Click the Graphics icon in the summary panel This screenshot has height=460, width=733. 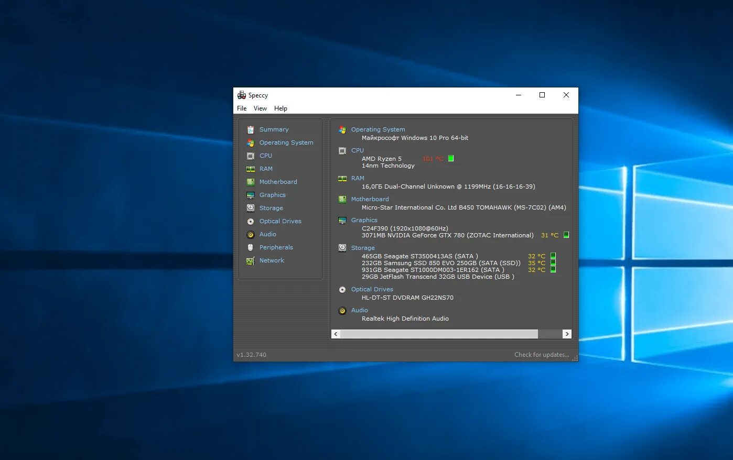(342, 220)
